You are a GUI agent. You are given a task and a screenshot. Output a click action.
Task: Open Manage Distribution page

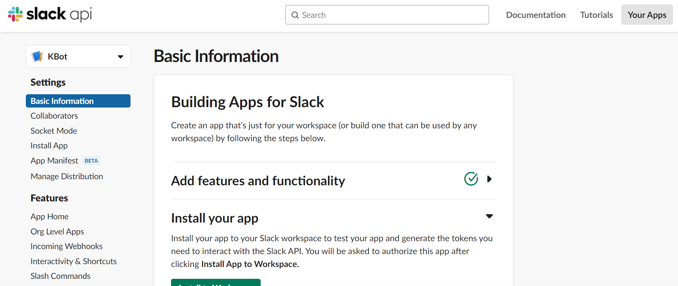pos(67,176)
